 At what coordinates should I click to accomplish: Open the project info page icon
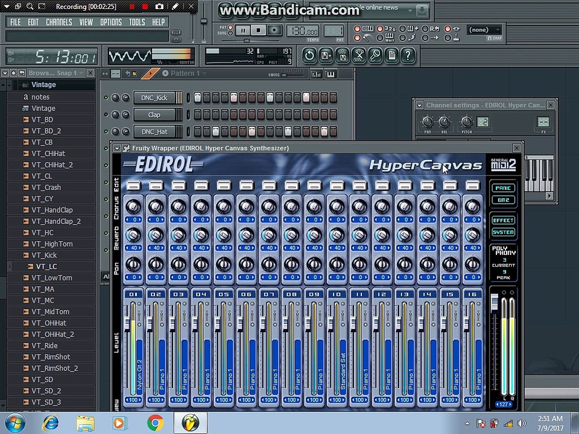392,55
